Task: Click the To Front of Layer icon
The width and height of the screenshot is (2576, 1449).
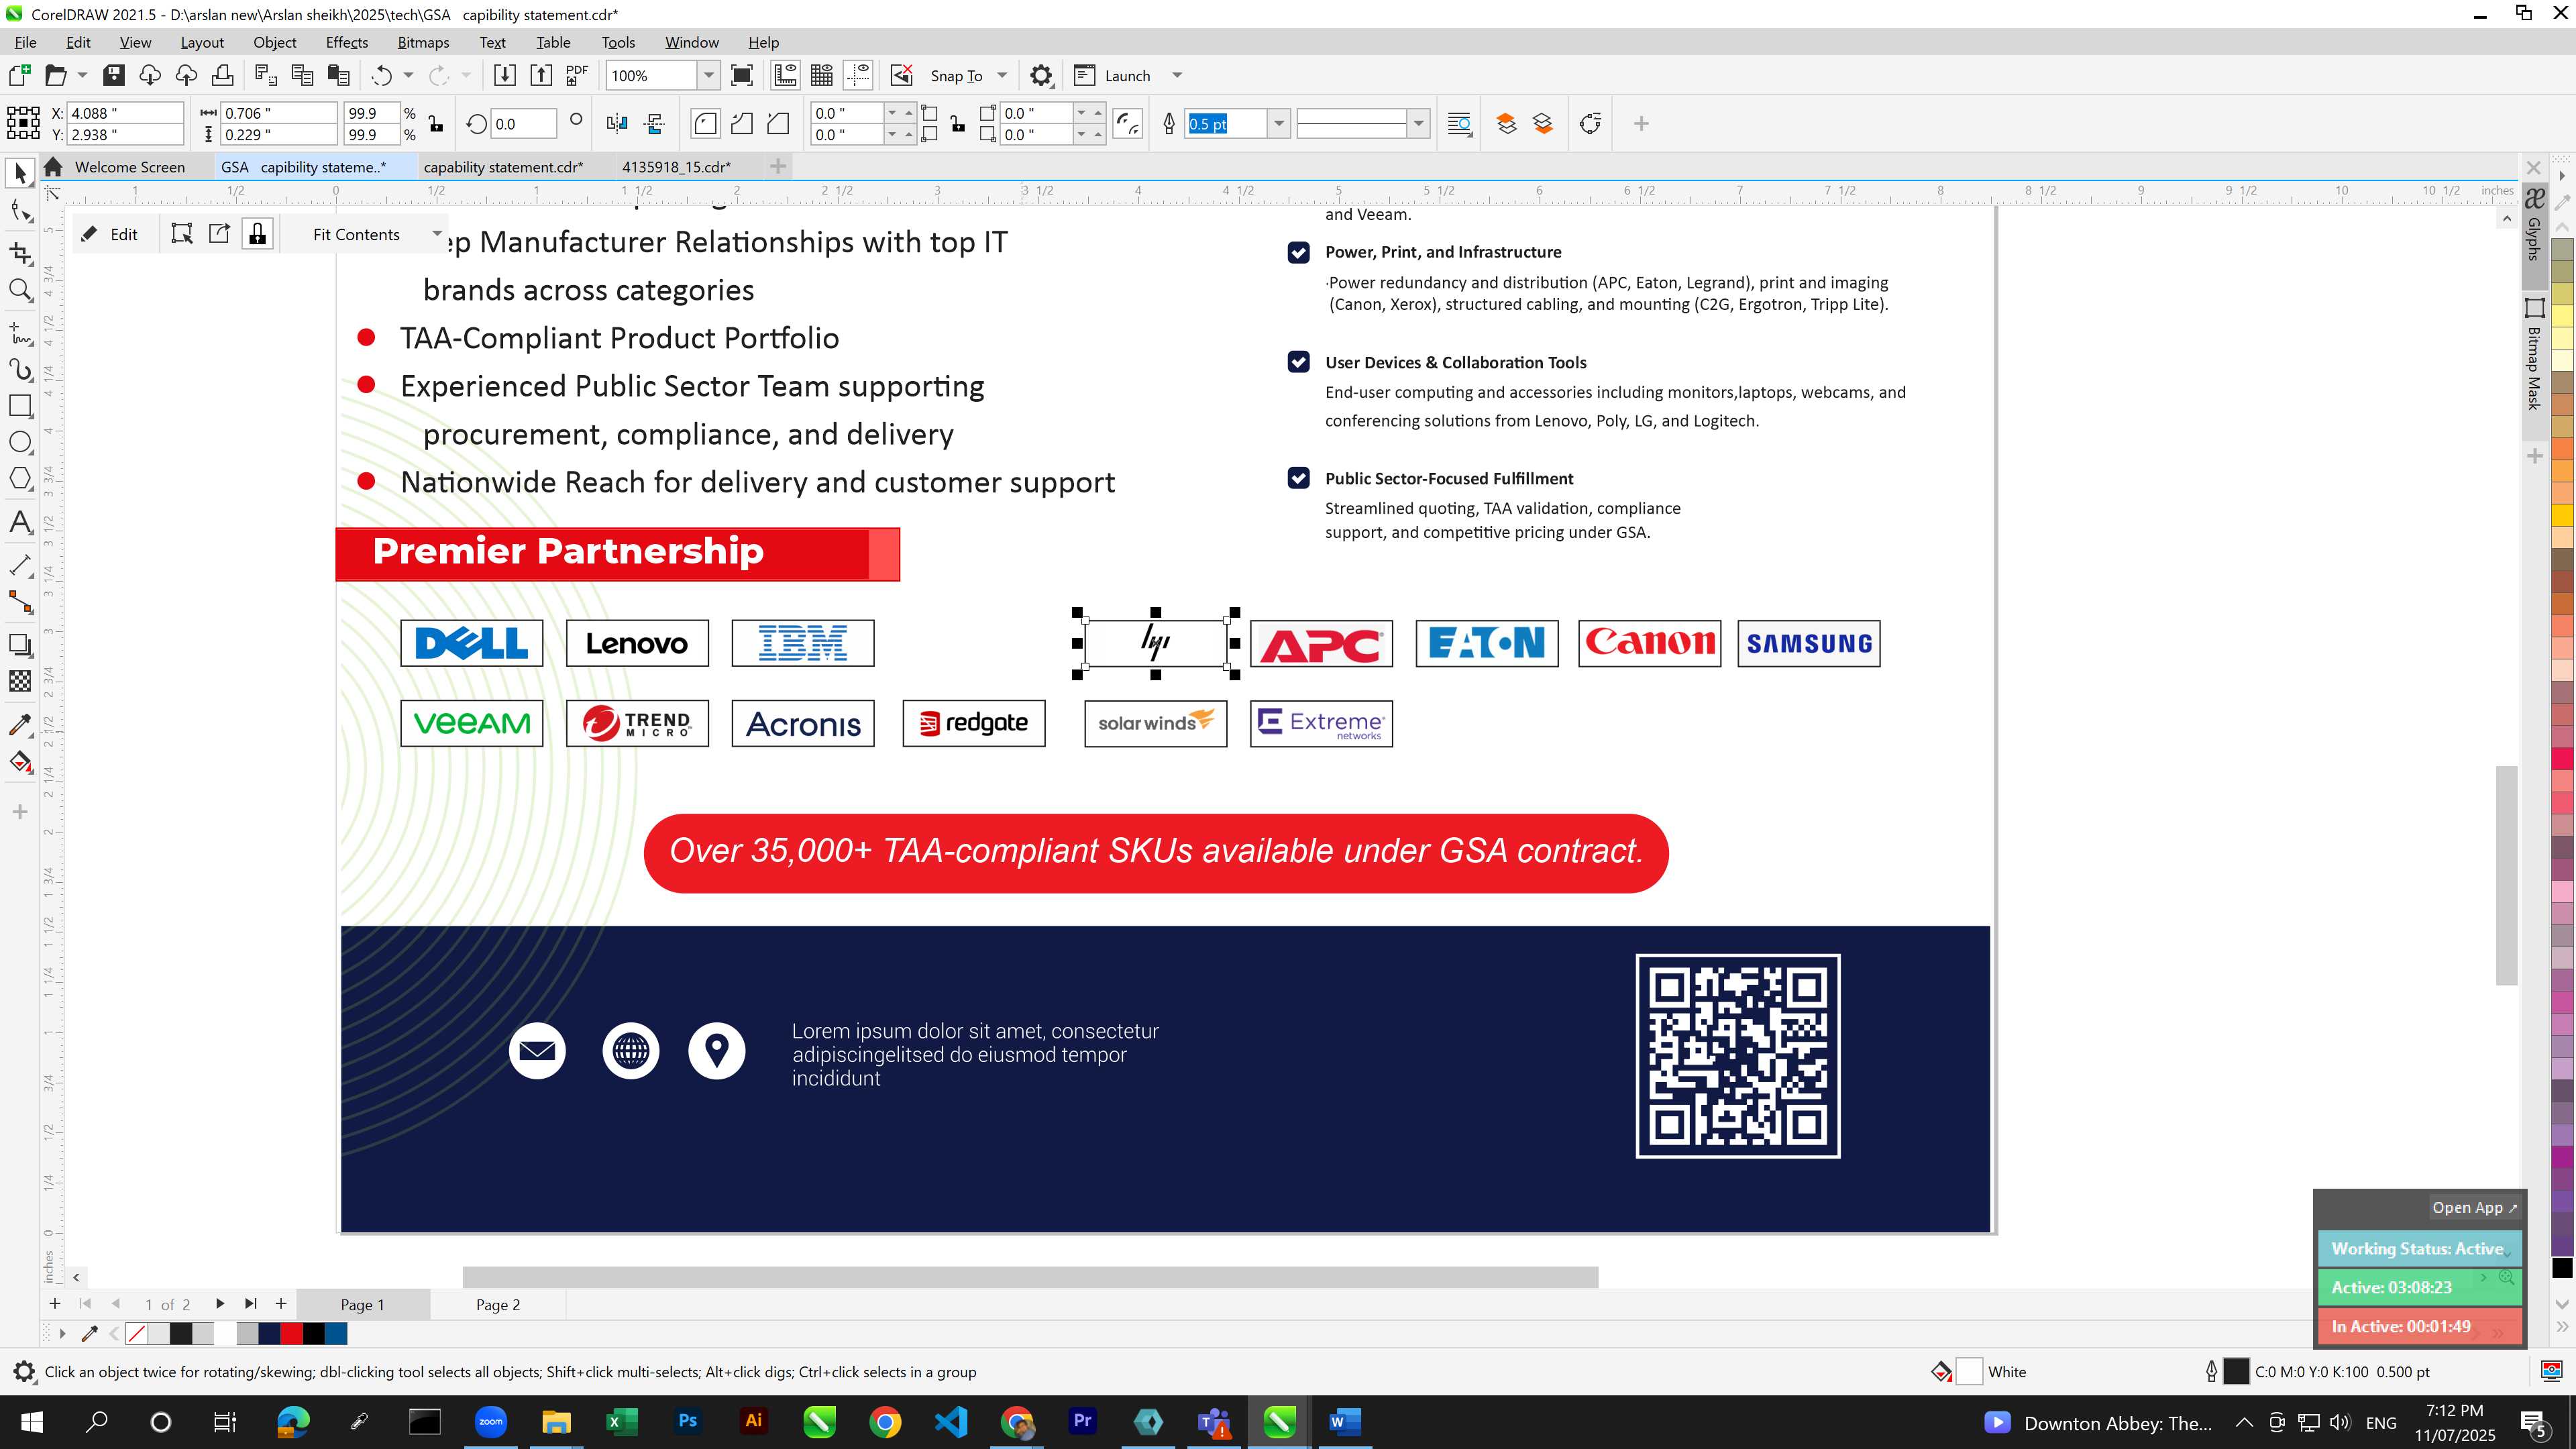Action: [1506, 124]
